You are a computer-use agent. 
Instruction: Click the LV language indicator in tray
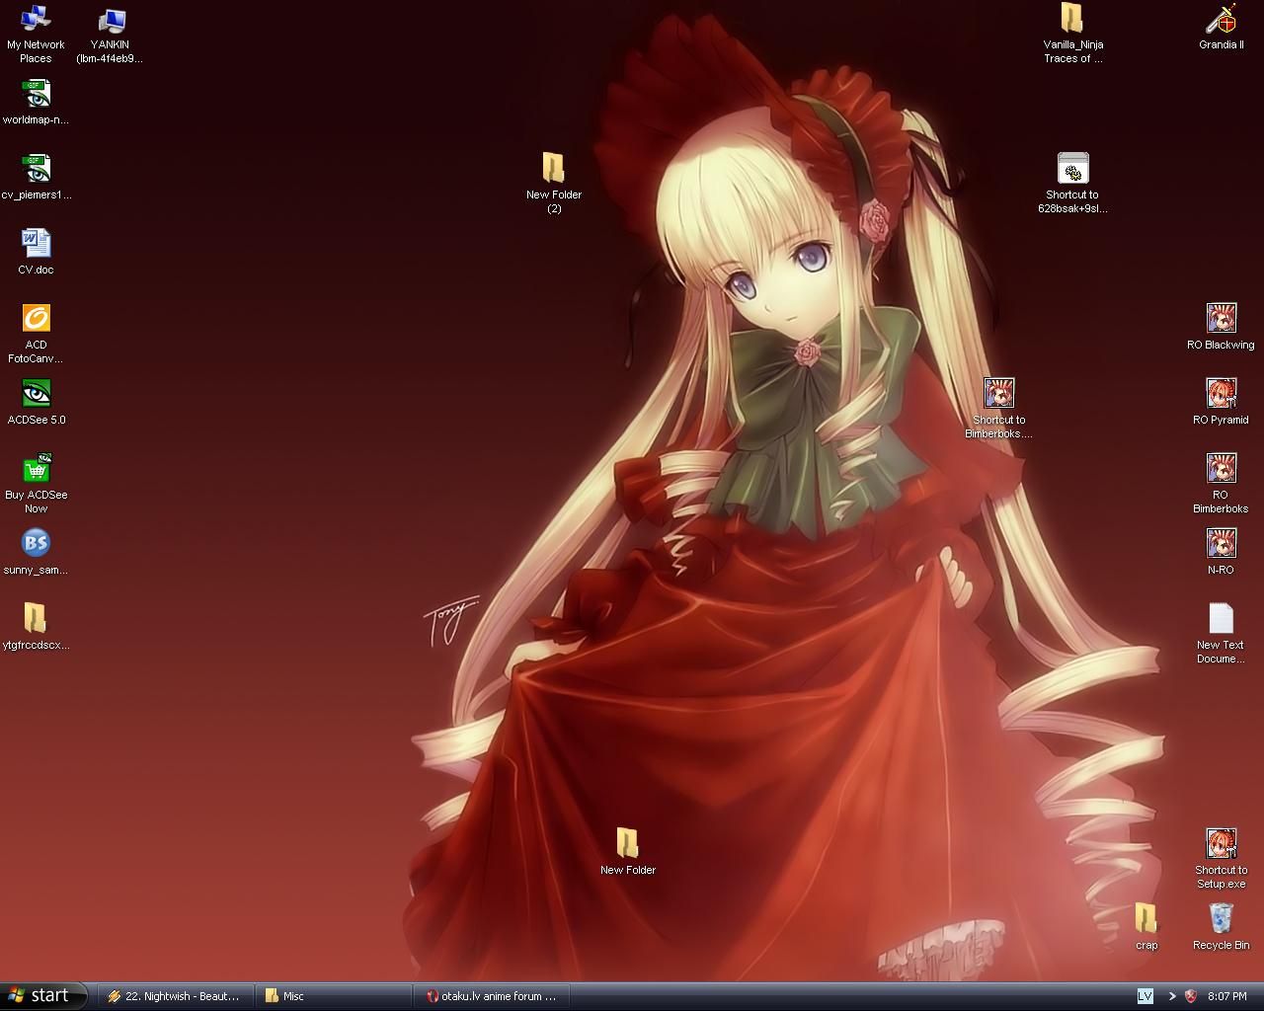(x=1145, y=996)
